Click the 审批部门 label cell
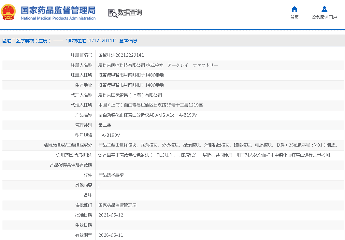Viewport: 345px width, 240px height. click(x=49, y=205)
